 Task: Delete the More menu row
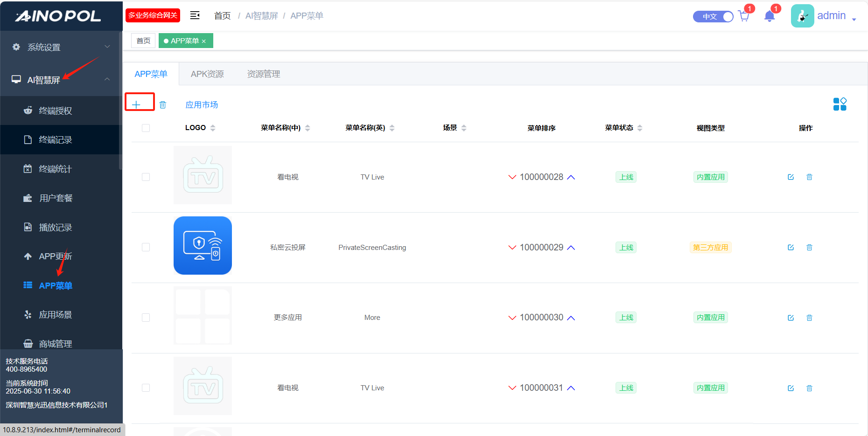(x=809, y=318)
